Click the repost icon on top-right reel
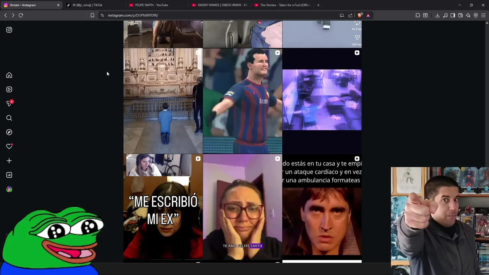 point(357,23)
